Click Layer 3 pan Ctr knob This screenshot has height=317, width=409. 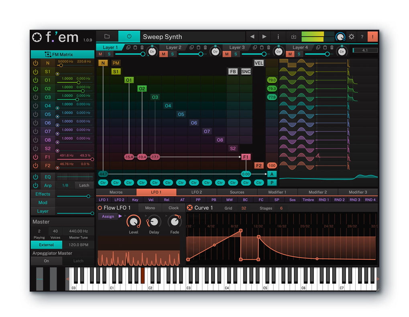pos(279,51)
